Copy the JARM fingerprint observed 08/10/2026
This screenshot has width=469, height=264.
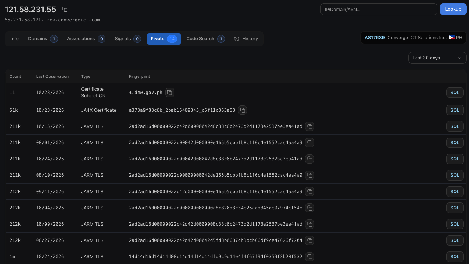310,175
